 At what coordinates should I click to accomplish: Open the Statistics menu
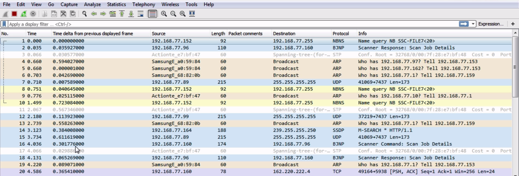pyautogui.click(x=116, y=4)
